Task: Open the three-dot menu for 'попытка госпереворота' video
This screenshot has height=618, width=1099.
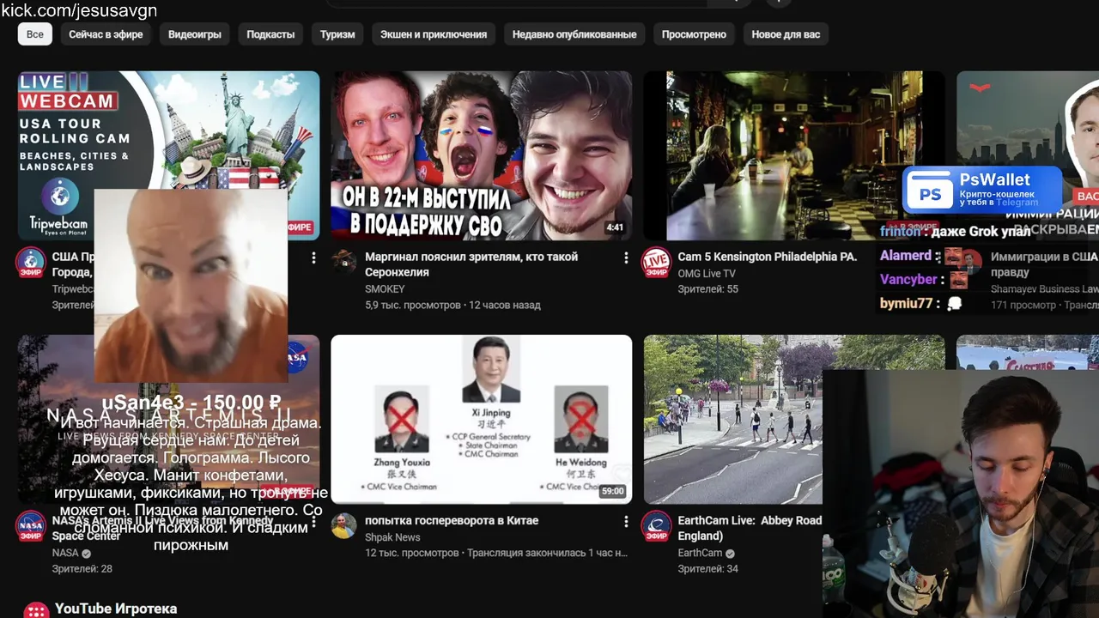Action: coord(626,521)
